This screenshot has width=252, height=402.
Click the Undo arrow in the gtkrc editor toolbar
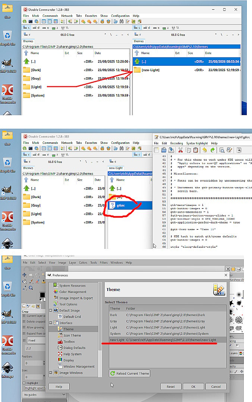click(204, 150)
